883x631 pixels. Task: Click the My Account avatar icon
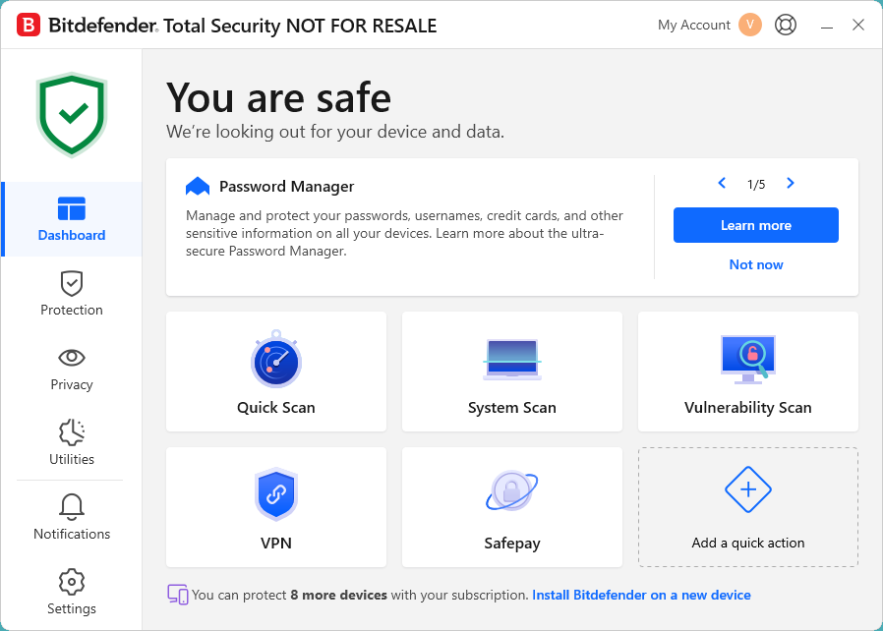(x=750, y=25)
